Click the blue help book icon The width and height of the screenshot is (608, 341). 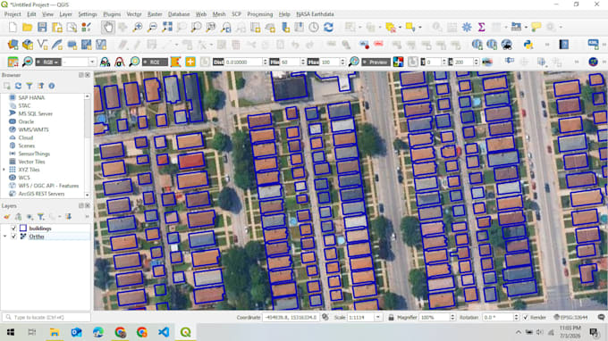point(564,45)
